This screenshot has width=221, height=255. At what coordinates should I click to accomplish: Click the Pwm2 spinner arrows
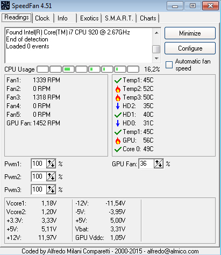click(x=51, y=176)
